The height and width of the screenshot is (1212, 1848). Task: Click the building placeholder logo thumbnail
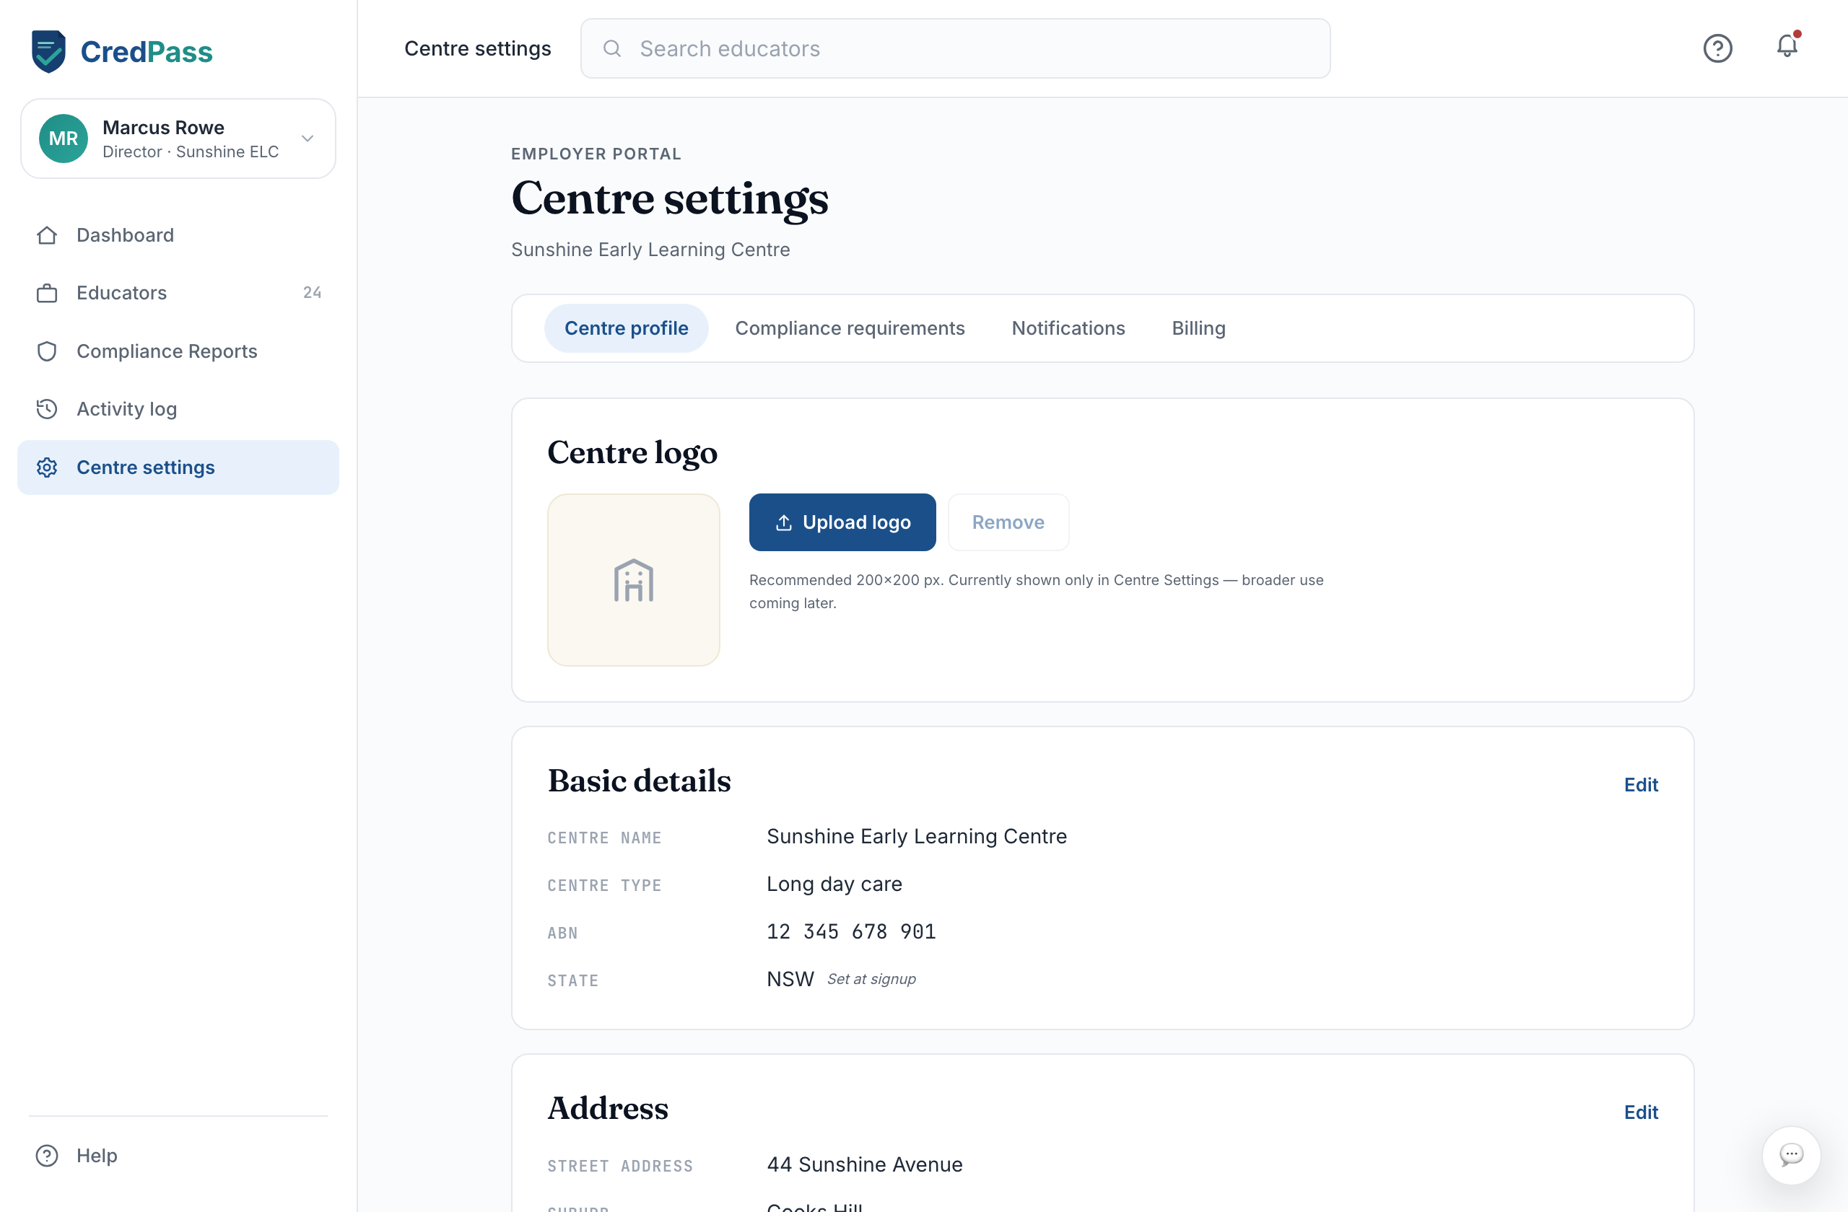[634, 579]
